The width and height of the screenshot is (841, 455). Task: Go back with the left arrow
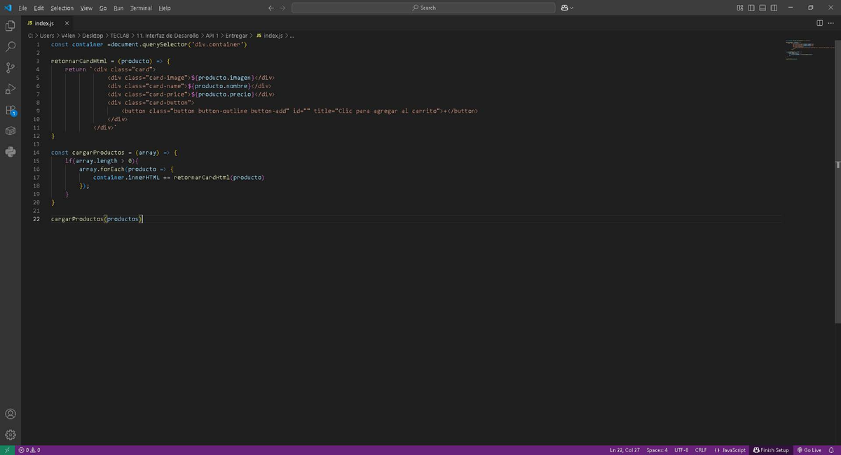tap(271, 8)
